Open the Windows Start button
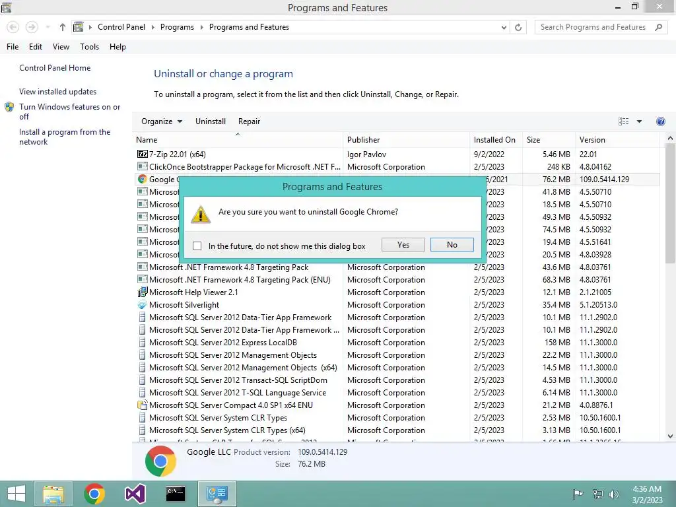The image size is (676, 507). point(17,494)
